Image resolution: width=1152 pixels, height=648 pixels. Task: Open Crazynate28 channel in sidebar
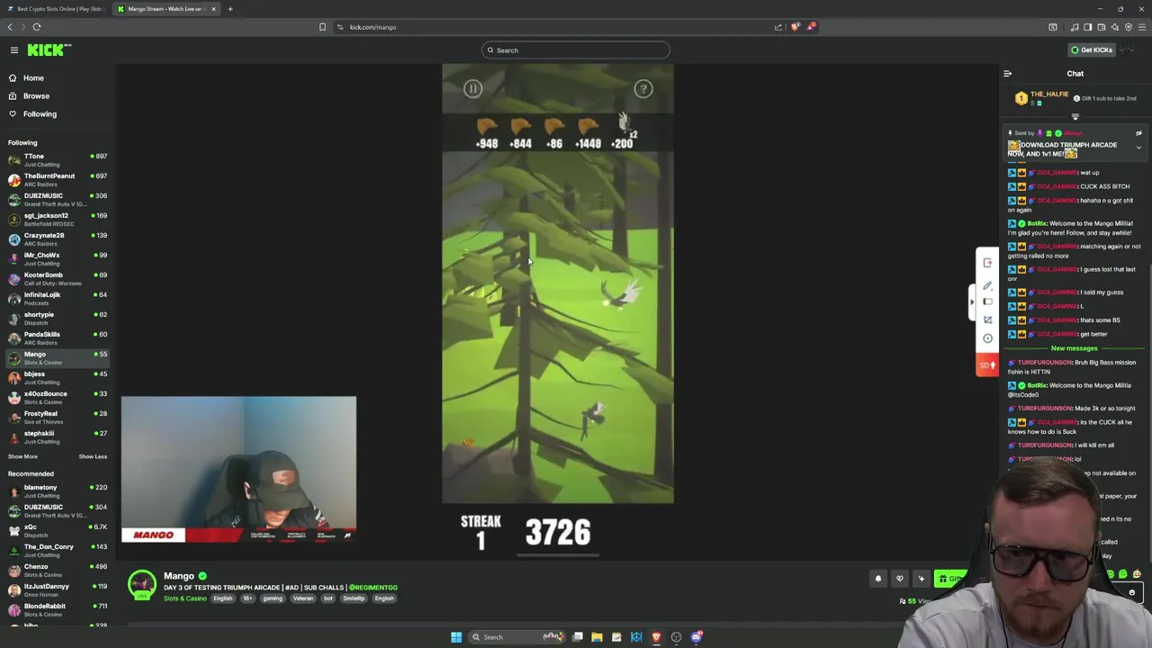56,239
